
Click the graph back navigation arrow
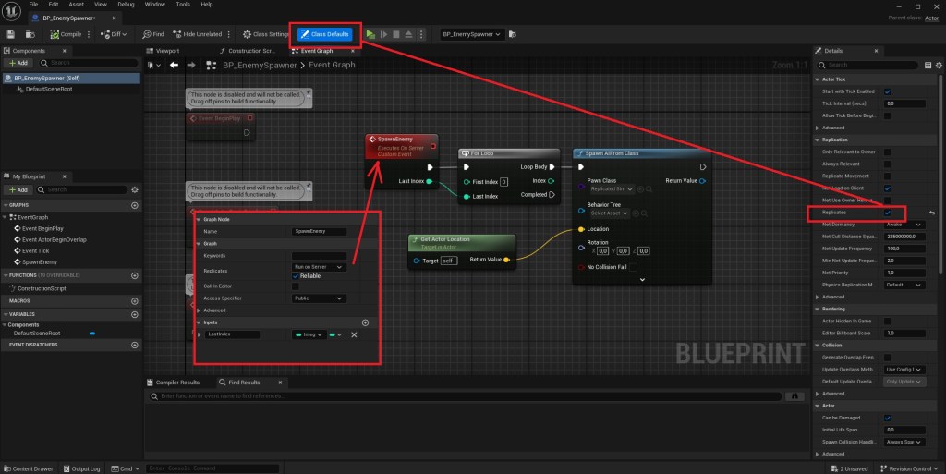pyautogui.click(x=173, y=66)
